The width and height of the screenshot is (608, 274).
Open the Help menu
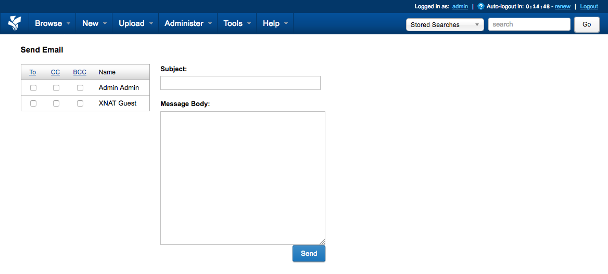coord(275,23)
